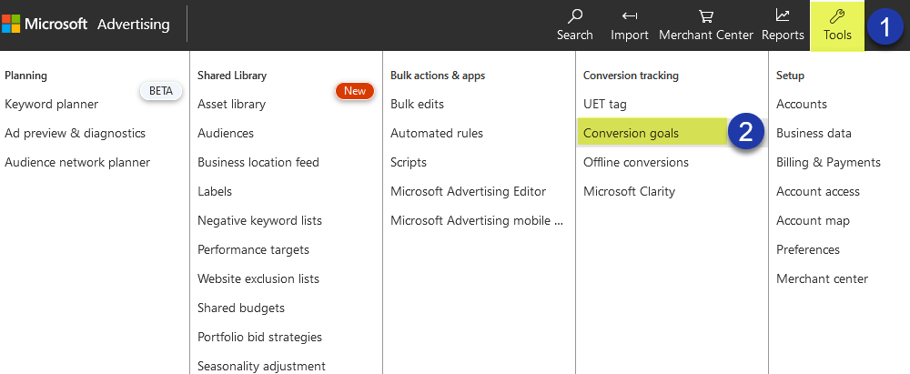
Task: Open Accounts under Setup
Action: point(802,104)
